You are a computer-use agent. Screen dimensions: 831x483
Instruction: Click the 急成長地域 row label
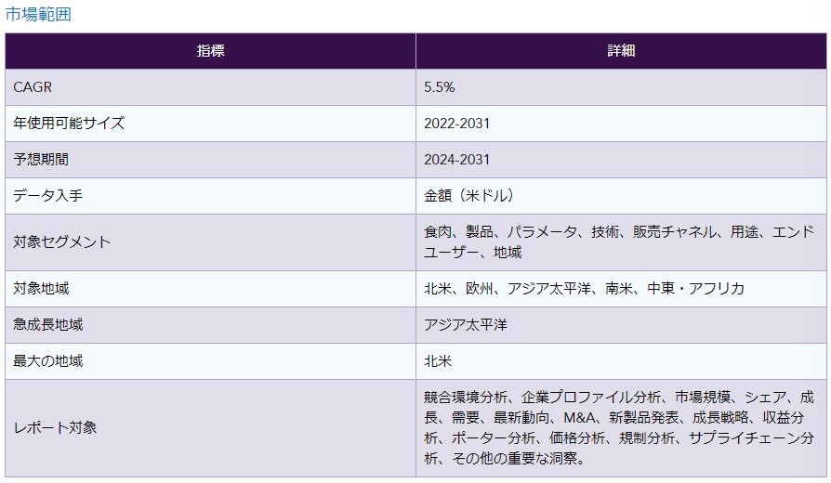(x=48, y=325)
